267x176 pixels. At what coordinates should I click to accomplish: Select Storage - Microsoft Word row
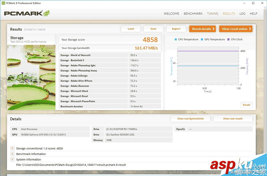pyautogui.click(x=110, y=91)
